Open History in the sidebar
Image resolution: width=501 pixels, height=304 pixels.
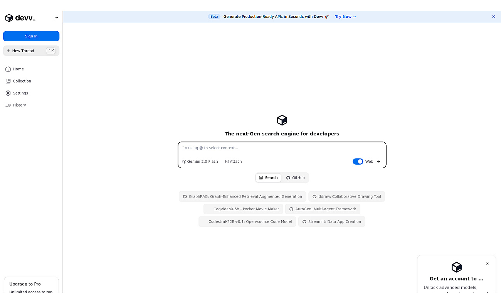16,105
